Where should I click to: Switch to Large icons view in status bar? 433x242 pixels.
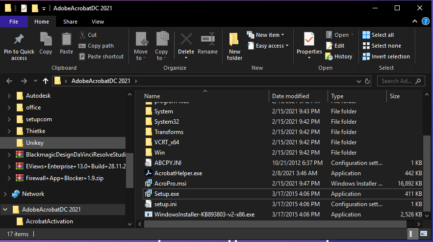click(x=424, y=234)
